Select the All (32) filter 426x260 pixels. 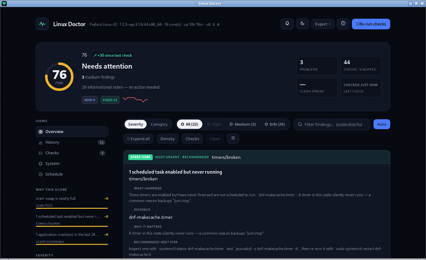click(x=189, y=124)
